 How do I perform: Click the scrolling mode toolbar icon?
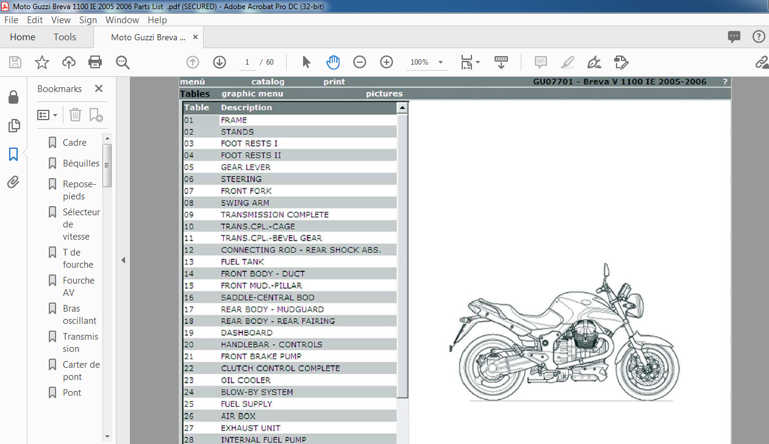[501, 62]
